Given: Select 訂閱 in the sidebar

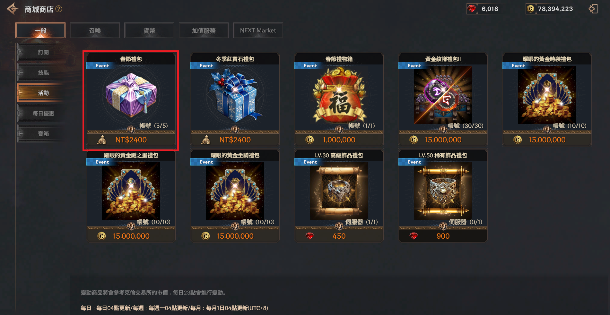Looking at the screenshot, I should click(x=43, y=52).
